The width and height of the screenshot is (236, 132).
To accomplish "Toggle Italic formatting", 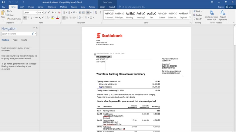I will click(28, 18).
